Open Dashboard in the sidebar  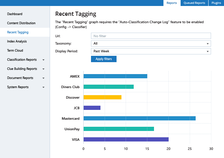pos(15,14)
